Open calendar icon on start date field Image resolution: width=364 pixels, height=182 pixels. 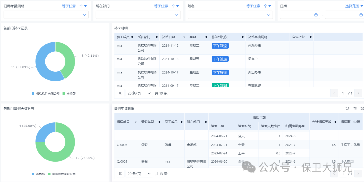pos(316,15)
